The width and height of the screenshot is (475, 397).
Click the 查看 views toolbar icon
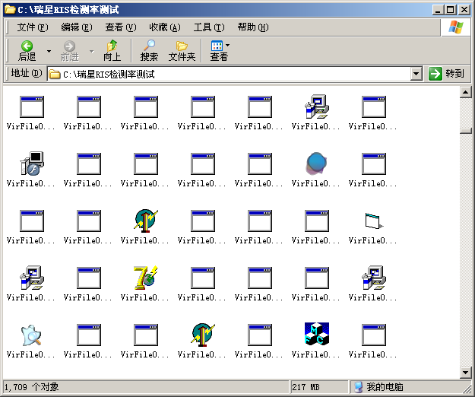pos(217,46)
